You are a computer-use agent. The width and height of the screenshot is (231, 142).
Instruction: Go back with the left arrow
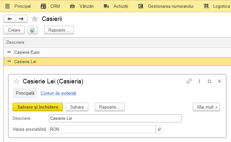tap(10, 19)
